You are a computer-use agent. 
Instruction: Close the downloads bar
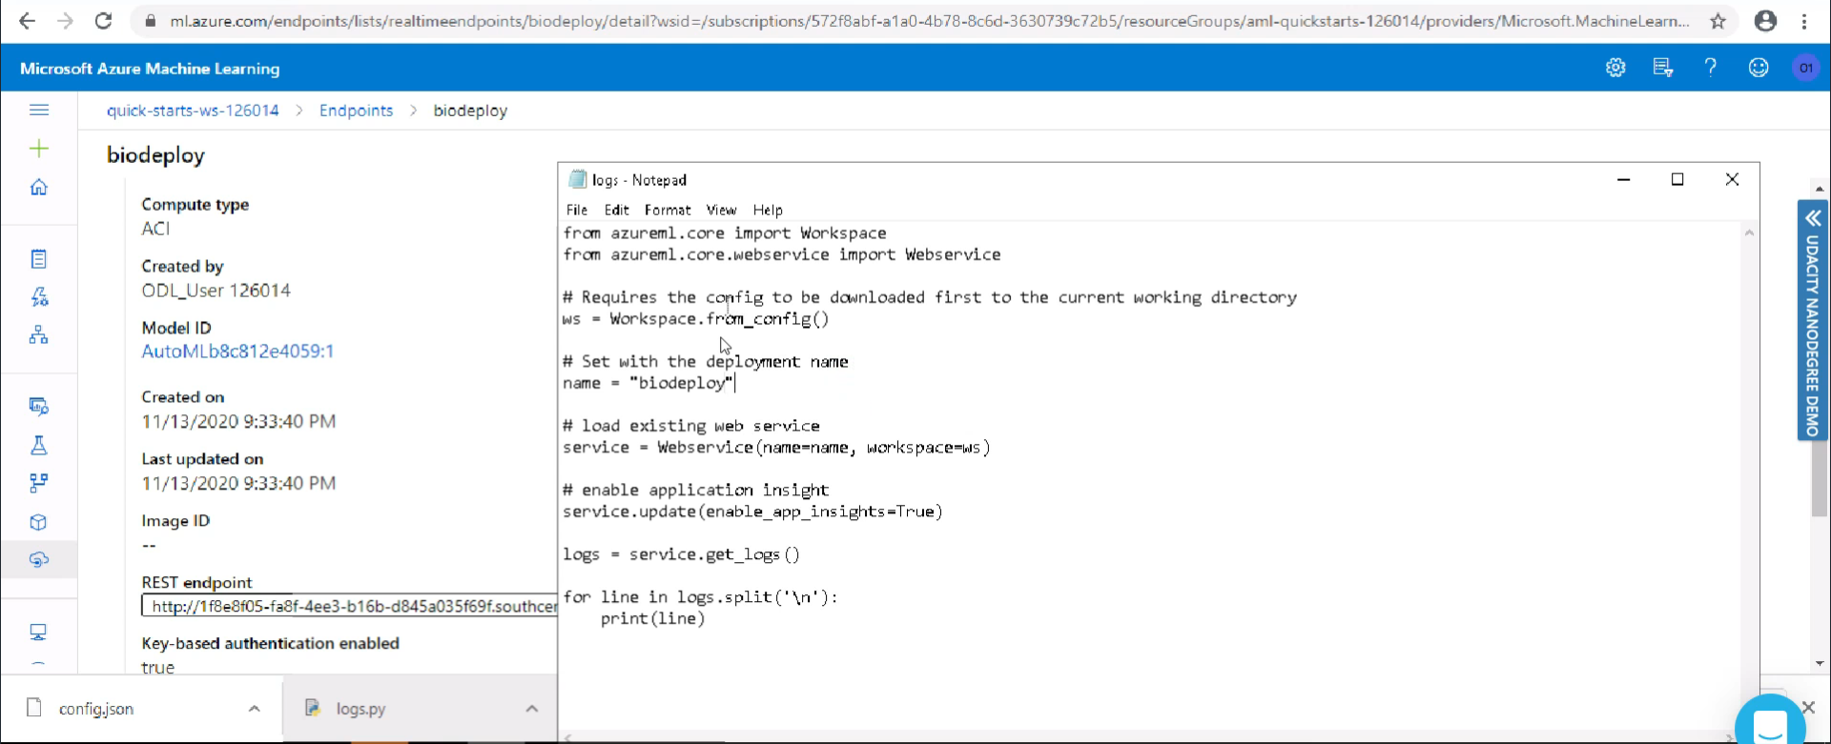[1809, 707]
